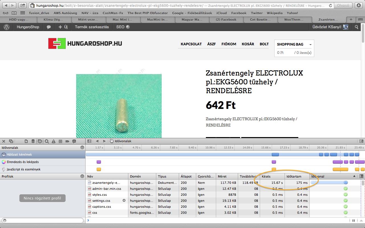Open the KOSÁR cart link
The image size is (365, 228).
coord(248,44)
